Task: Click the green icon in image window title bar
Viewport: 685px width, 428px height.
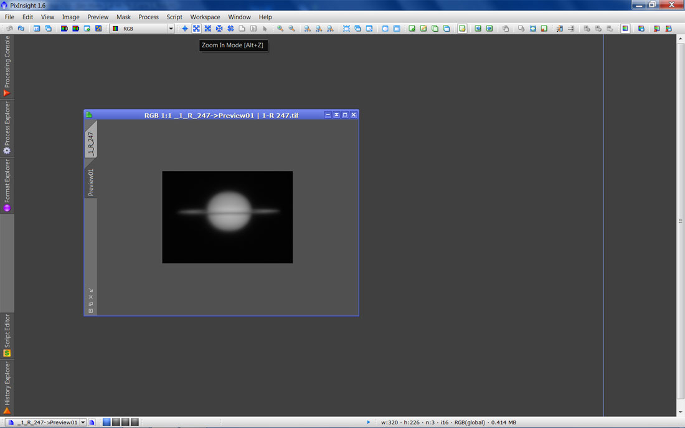Action: tap(89, 114)
